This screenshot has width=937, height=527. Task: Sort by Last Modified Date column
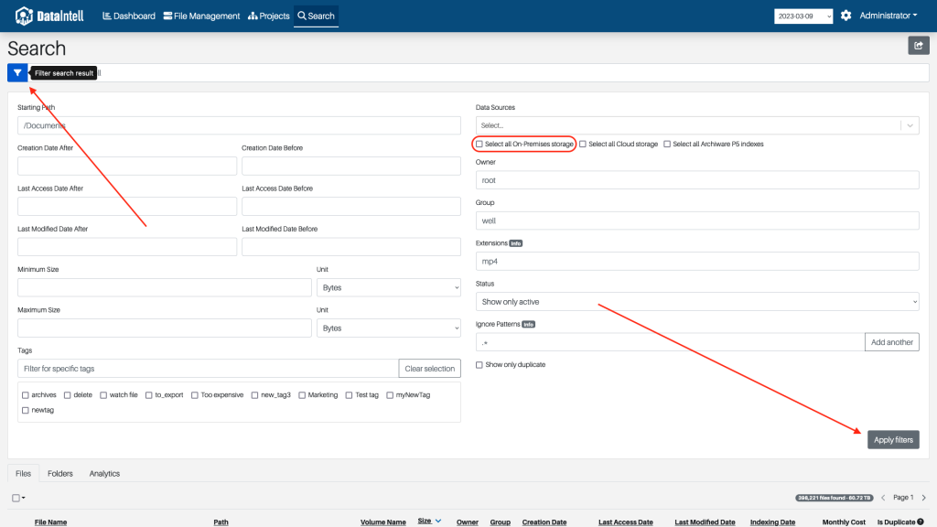[705, 522]
